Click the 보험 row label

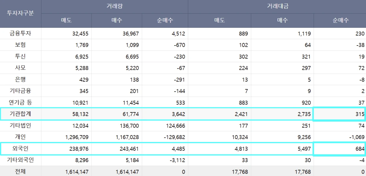(20, 45)
